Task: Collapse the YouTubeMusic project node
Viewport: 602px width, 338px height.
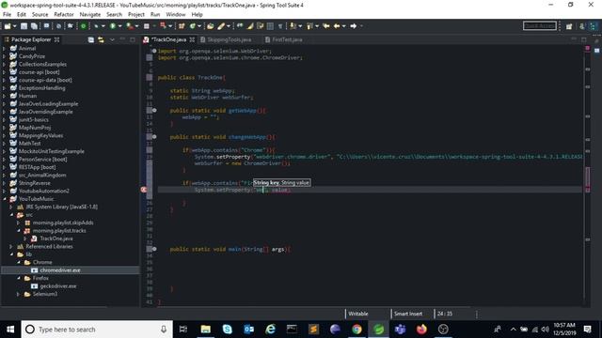Action: 4,199
